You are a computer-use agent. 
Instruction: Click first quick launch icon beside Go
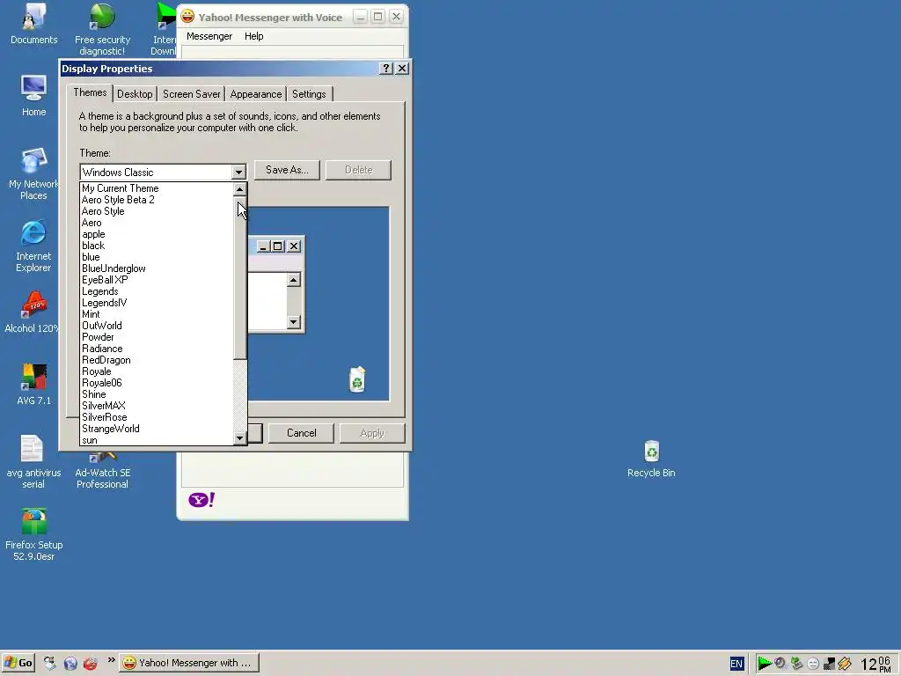pos(50,663)
